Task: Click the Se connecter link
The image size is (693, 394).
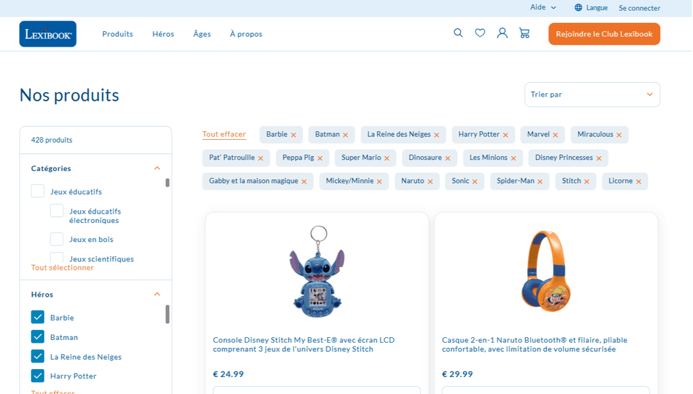Action: pos(640,8)
